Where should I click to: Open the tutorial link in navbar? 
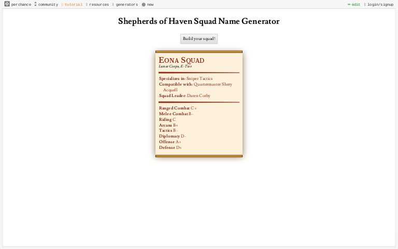tap(73, 5)
